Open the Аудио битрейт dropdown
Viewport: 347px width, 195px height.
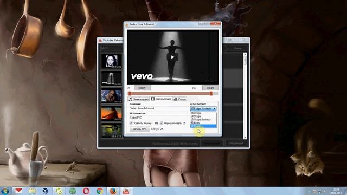[203, 108]
